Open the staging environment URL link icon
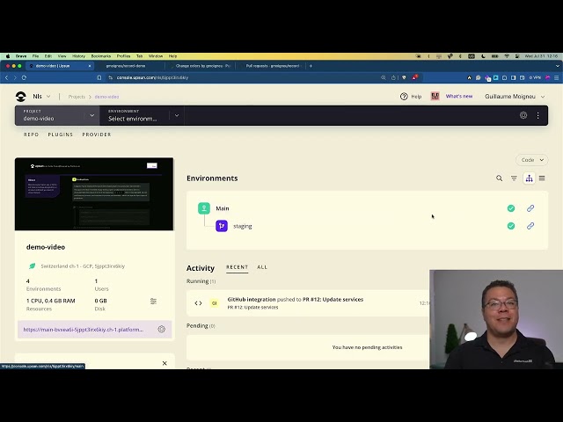Image resolution: width=563 pixels, height=422 pixels. [530, 226]
